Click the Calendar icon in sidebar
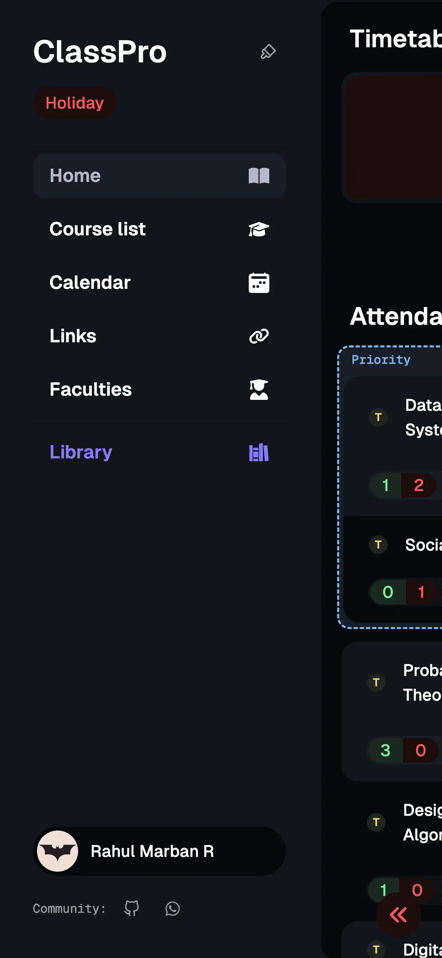This screenshot has width=442, height=958. click(259, 283)
